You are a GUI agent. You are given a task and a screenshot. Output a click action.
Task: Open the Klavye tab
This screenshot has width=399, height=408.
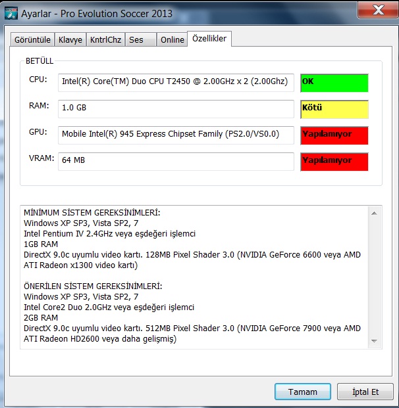[70, 39]
